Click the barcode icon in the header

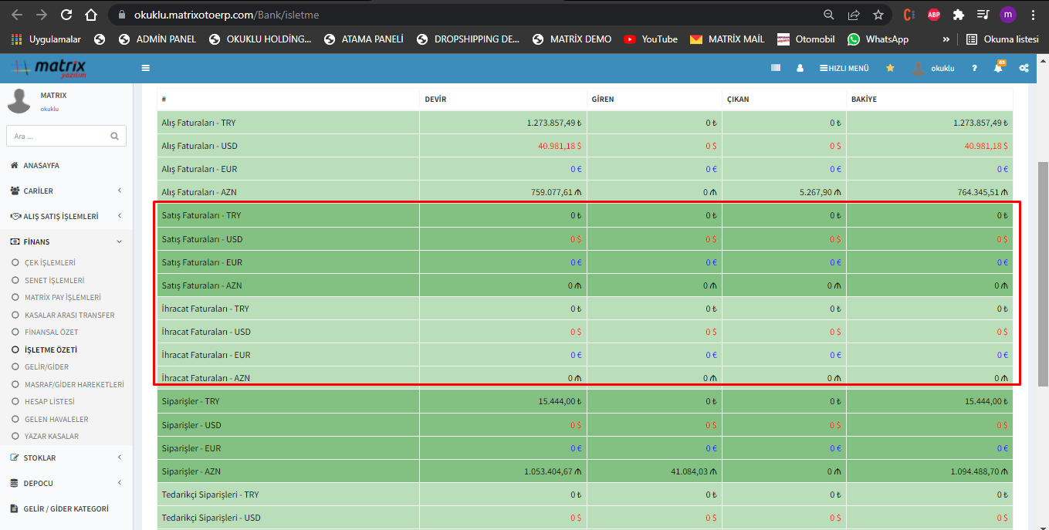[776, 68]
